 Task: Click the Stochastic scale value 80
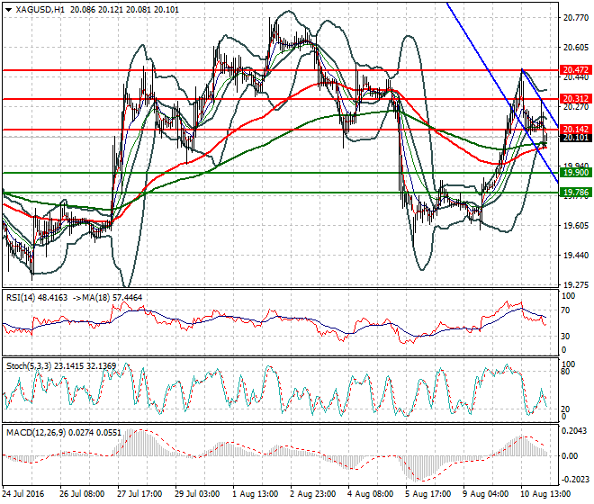pos(565,372)
